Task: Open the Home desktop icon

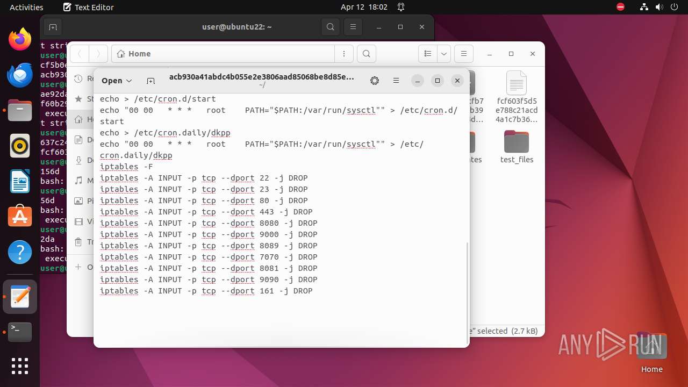Action: 651,353
